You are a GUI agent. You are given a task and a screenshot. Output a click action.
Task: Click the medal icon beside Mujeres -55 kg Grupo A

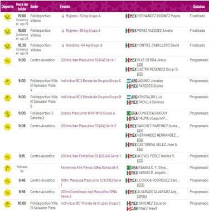pos(63,31)
